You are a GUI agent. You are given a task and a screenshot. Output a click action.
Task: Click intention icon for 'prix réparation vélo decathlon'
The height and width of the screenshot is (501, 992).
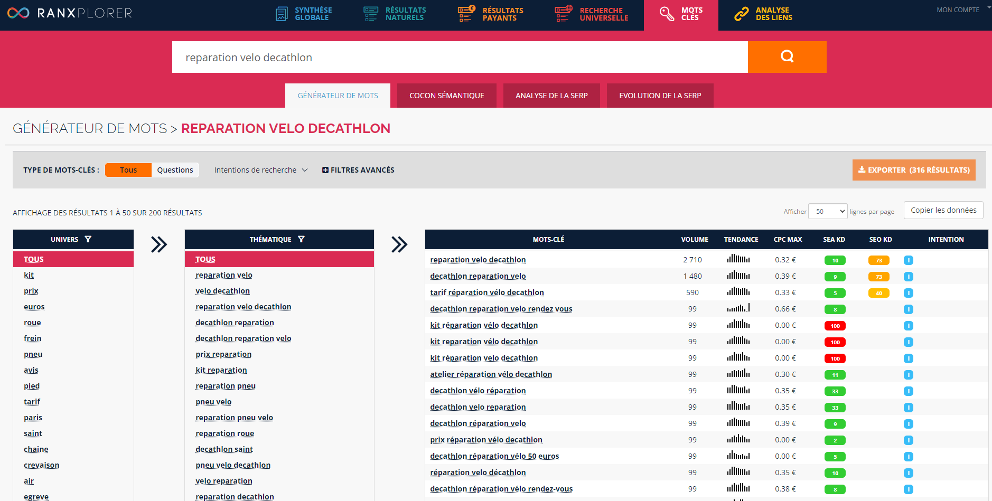909,440
